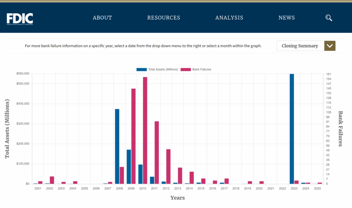352x208 pixels.
Task: Click the pink Bank Failures legend swatch
Action: [x=186, y=69]
